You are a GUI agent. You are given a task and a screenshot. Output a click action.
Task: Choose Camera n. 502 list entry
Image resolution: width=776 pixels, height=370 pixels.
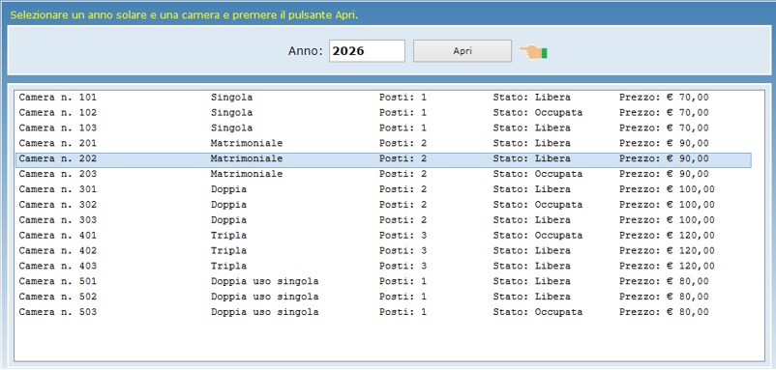(x=383, y=297)
